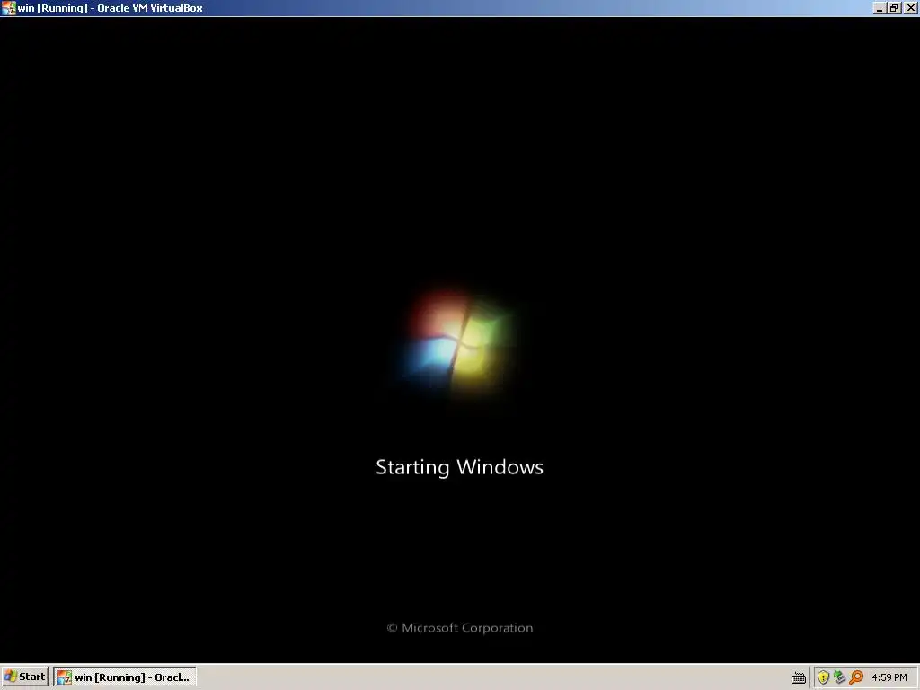The width and height of the screenshot is (920, 690).
Task: Click the 4:59 PM system clock
Action: pyautogui.click(x=889, y=677)
